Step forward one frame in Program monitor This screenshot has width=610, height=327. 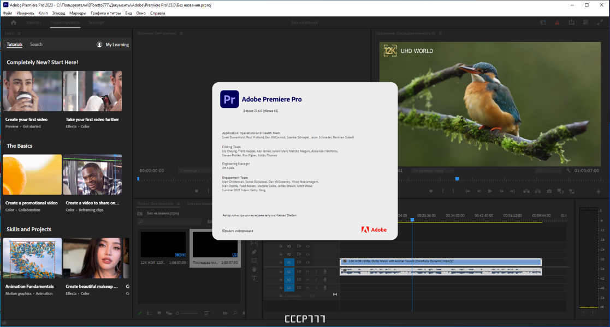501,191
